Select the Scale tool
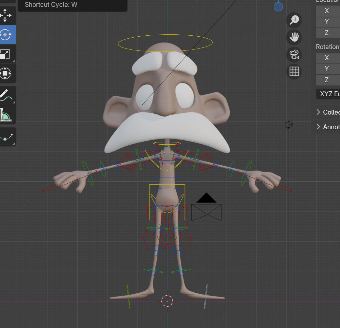 [6, 54]
